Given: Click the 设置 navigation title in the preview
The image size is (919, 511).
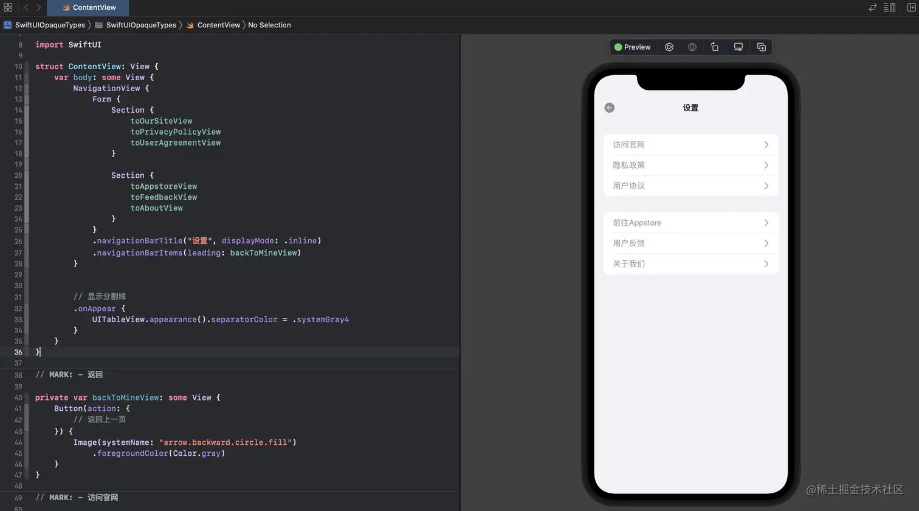Looking at the screenshot, I should (690, 108).
